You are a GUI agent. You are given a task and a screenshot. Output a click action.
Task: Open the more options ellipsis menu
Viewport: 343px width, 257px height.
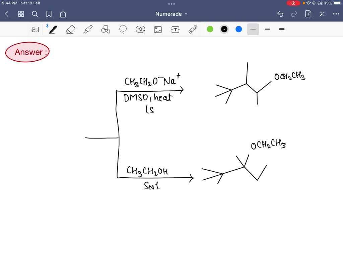(336, 14)
